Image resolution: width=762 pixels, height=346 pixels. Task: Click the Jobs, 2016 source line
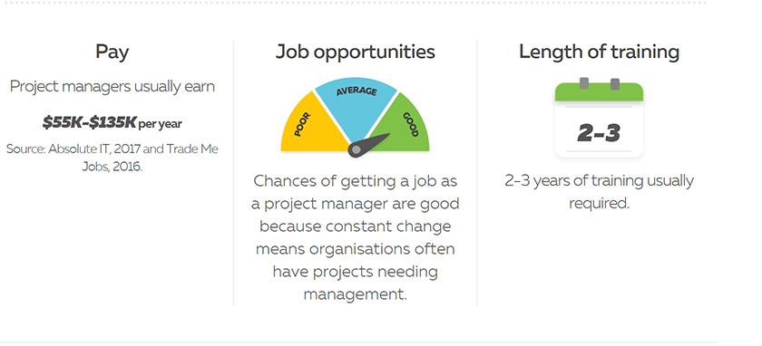[112, 167]
